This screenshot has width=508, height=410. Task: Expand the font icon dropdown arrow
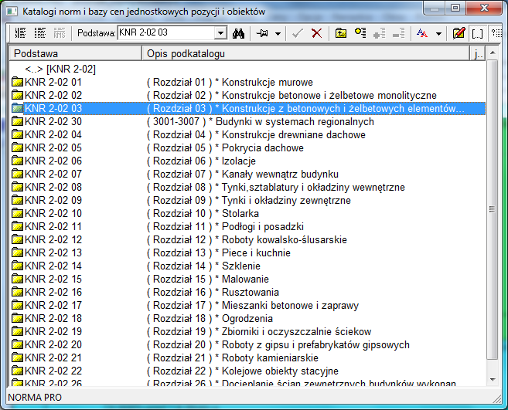coord(438,33)
